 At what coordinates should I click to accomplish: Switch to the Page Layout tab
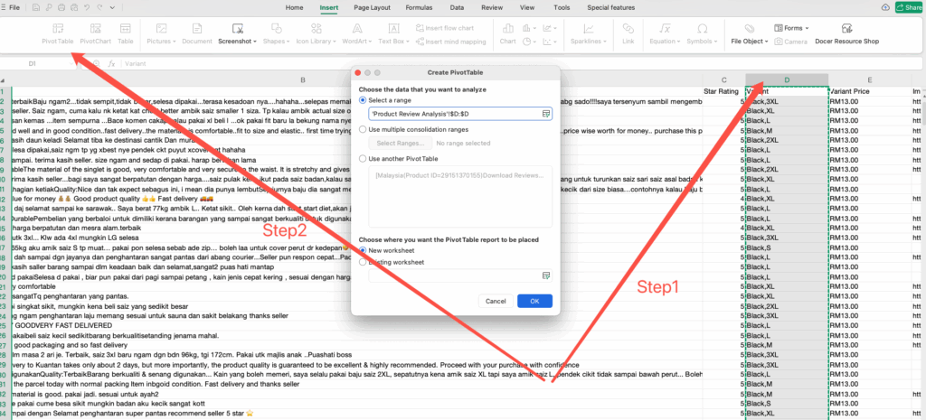click(372, 7)
